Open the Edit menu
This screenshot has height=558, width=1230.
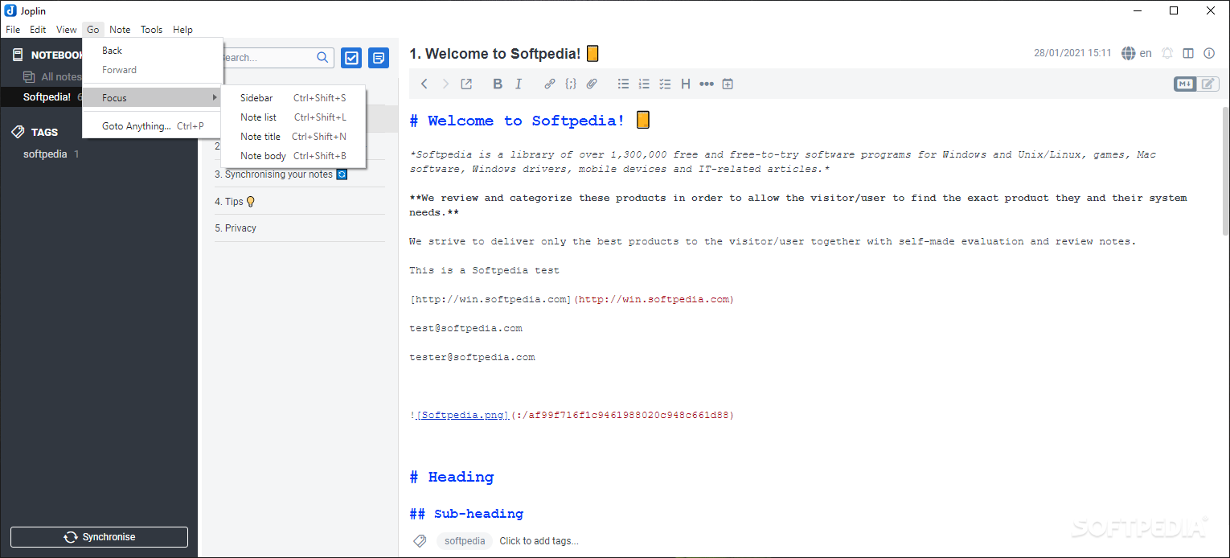tap(38, 30)
